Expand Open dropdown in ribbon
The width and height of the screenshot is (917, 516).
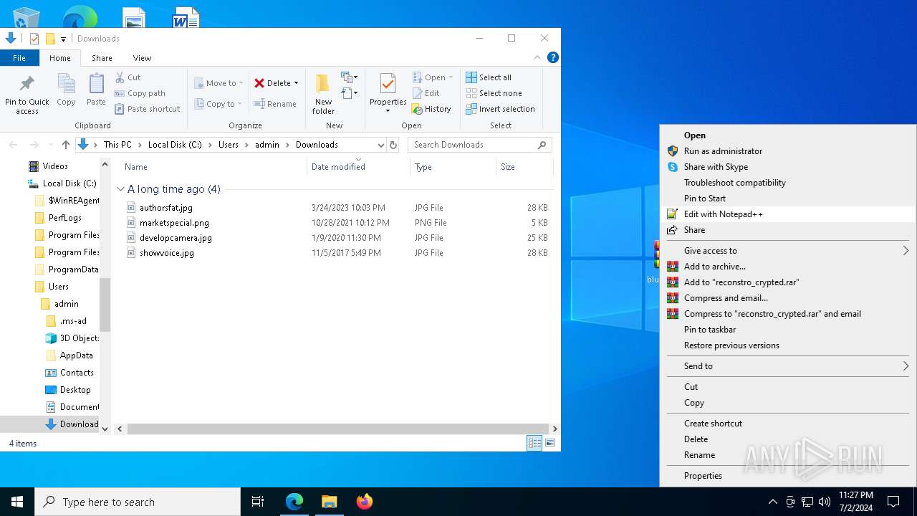pos(451,77)
